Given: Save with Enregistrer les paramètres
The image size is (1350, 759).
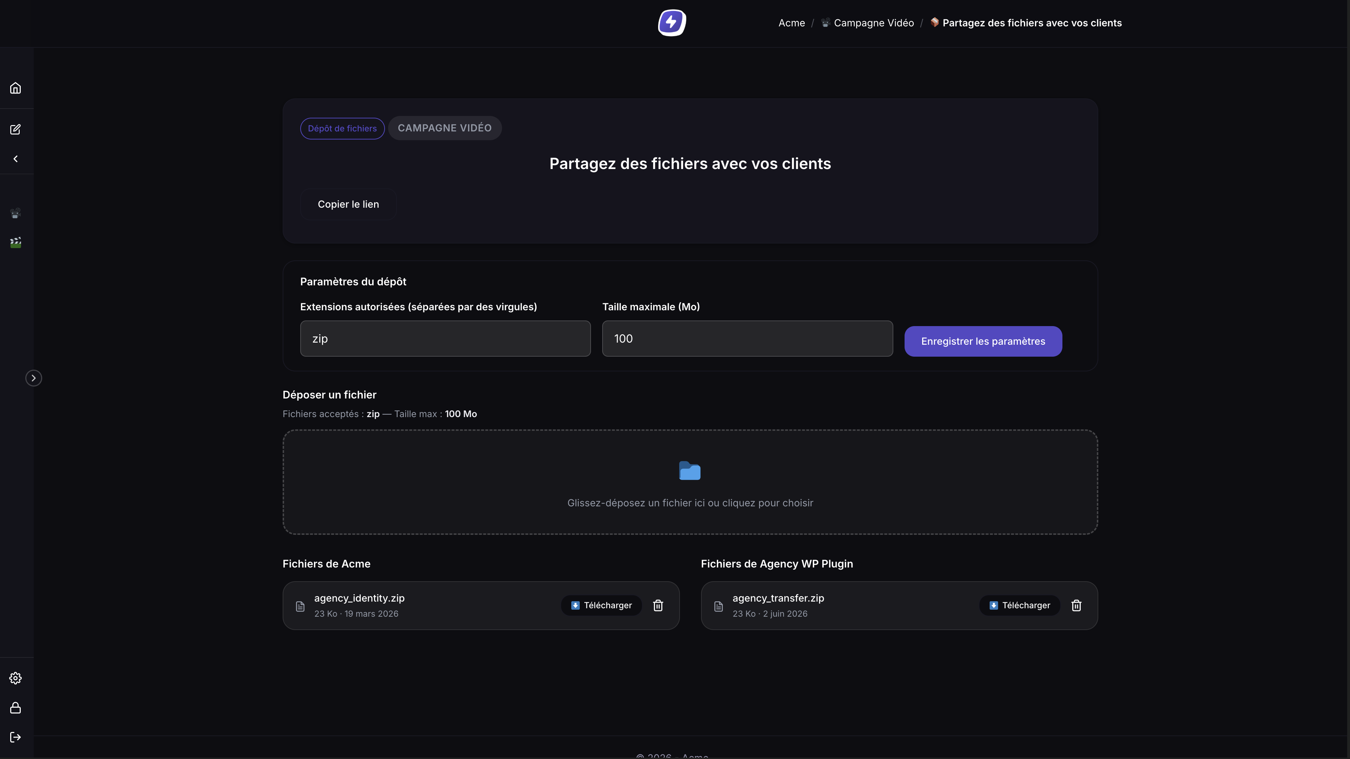Looking at the screenshot, I should tap(983, 342).
